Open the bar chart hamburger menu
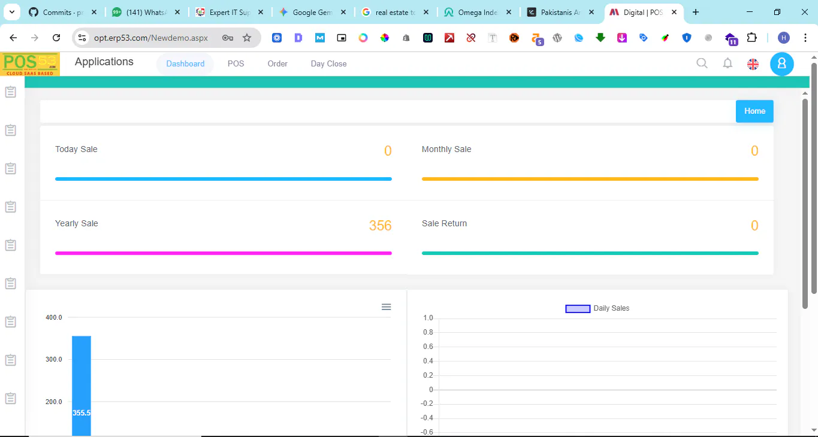This screenshot has height=437, width=818. 387,307
